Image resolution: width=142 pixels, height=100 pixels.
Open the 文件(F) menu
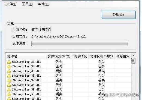[11, 4]
